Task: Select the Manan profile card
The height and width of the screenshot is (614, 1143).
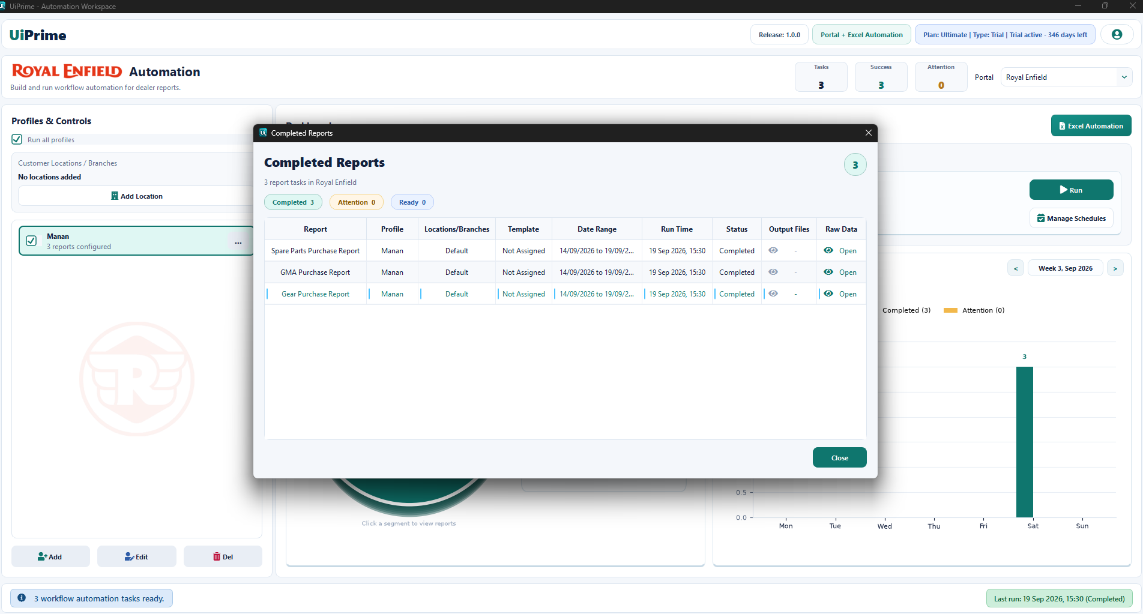Action: tap(137, 241)
